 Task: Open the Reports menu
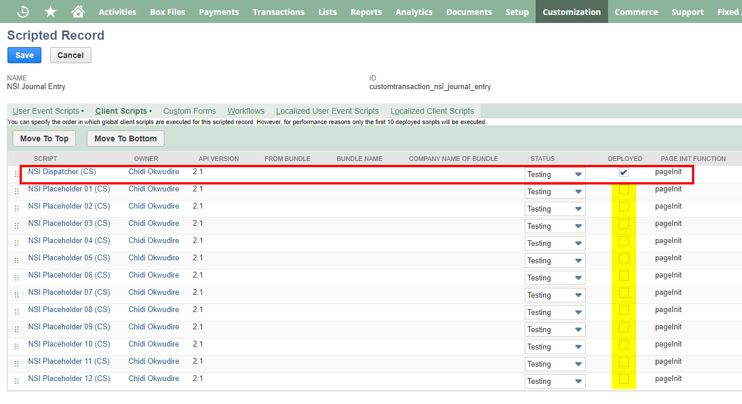pos(366,11)
